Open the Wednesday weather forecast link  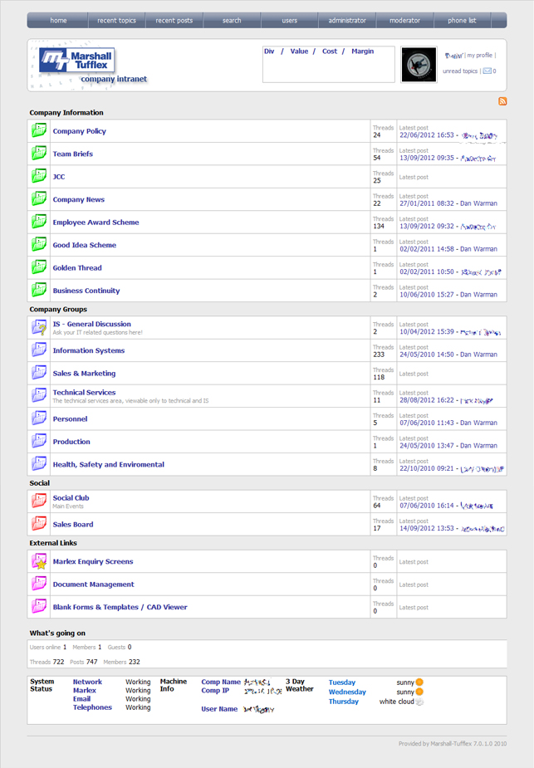click(x=347, y=692)
